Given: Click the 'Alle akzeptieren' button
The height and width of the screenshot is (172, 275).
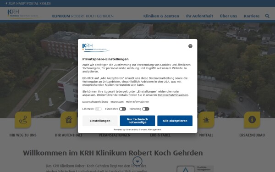Looking at the screenshot, I should (x=175, y=121).
